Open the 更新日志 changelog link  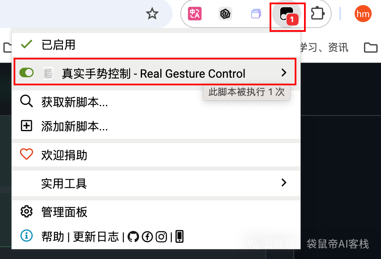pyautogui.click(x=96, y=236)
